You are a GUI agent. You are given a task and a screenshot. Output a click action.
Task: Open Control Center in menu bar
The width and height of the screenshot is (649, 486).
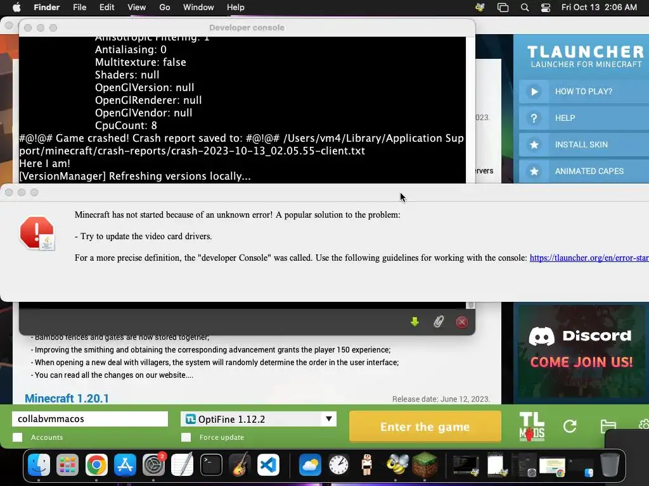point(546,8)
